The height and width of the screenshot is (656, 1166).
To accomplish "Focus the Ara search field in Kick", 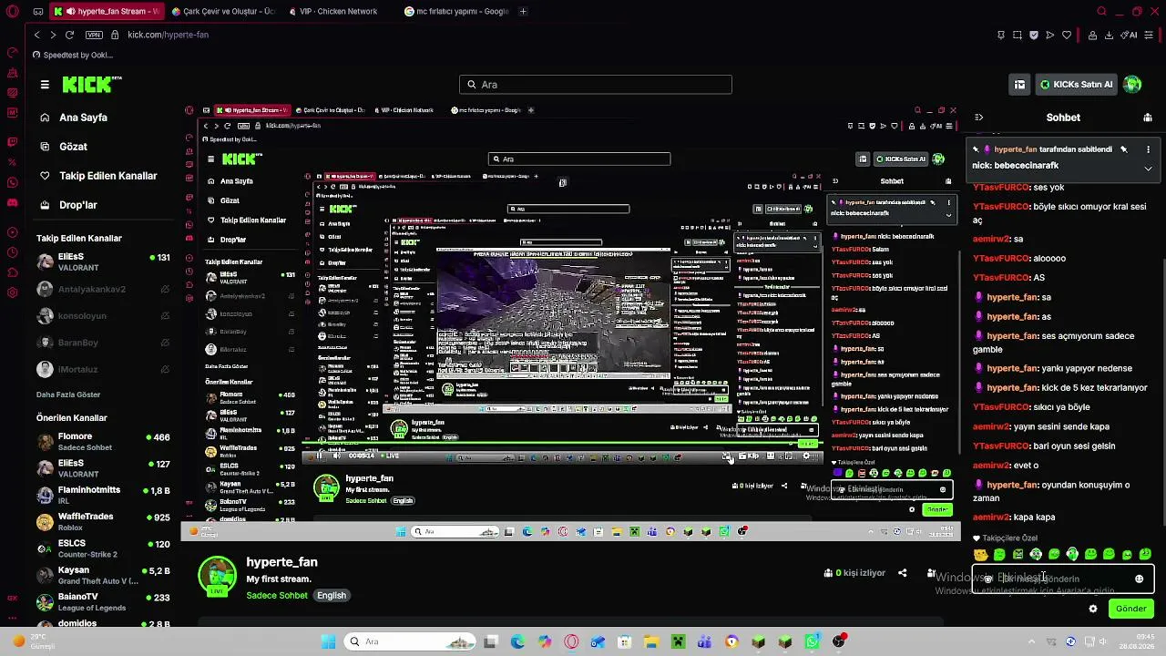I will click(596, 85).
